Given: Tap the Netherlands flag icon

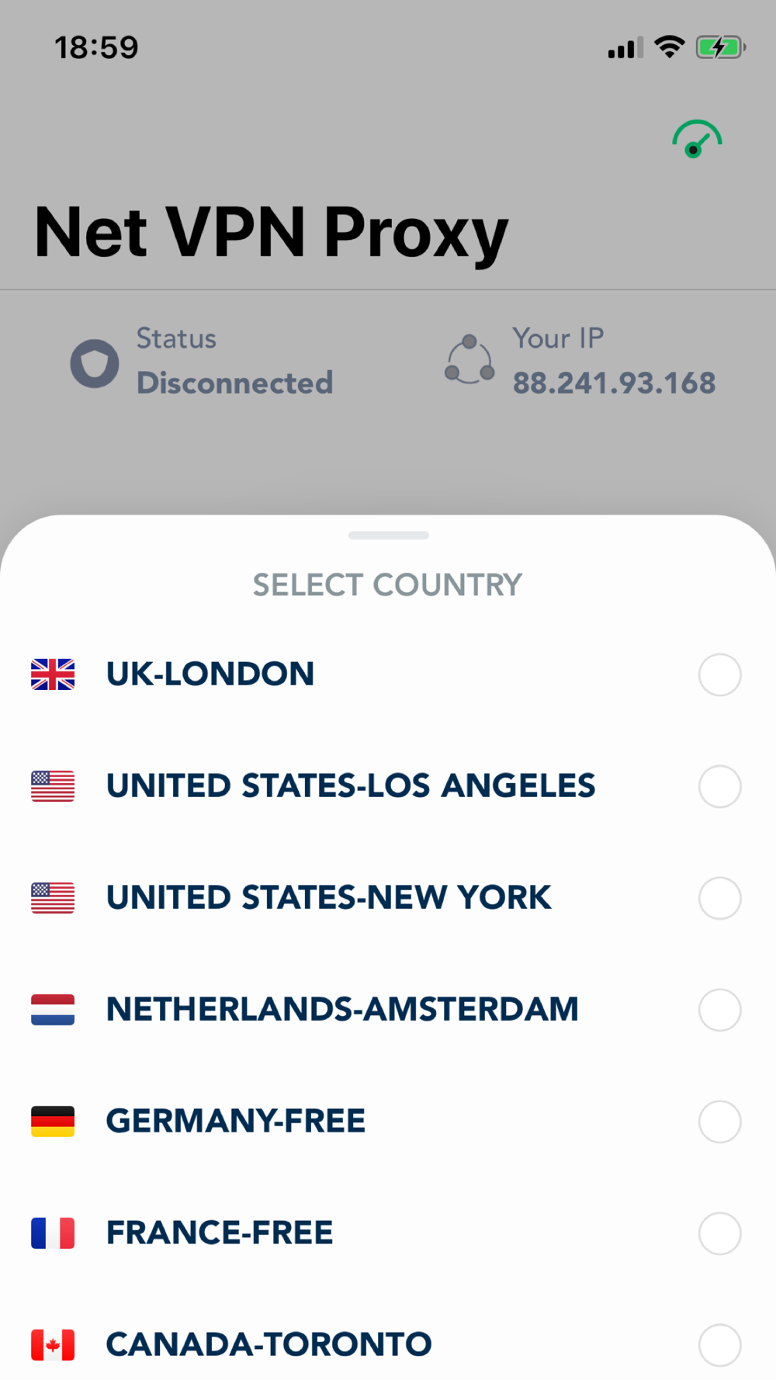Looking at the screenshot, I should click(53, 1010).
